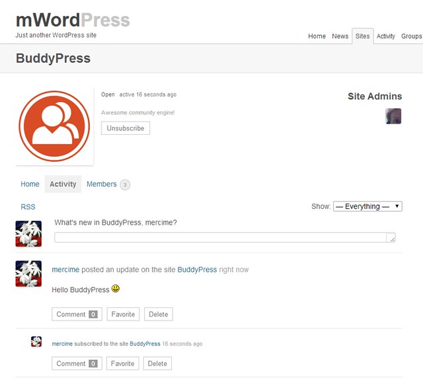Delete the Hello BuddyPress update

point(159,315)
